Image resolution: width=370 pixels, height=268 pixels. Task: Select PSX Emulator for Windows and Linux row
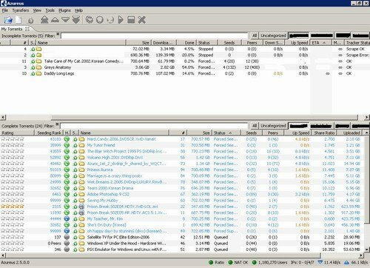pos(182,249)
